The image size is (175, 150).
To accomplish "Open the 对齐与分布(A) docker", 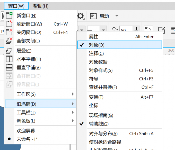I will [x=120, y=133].
